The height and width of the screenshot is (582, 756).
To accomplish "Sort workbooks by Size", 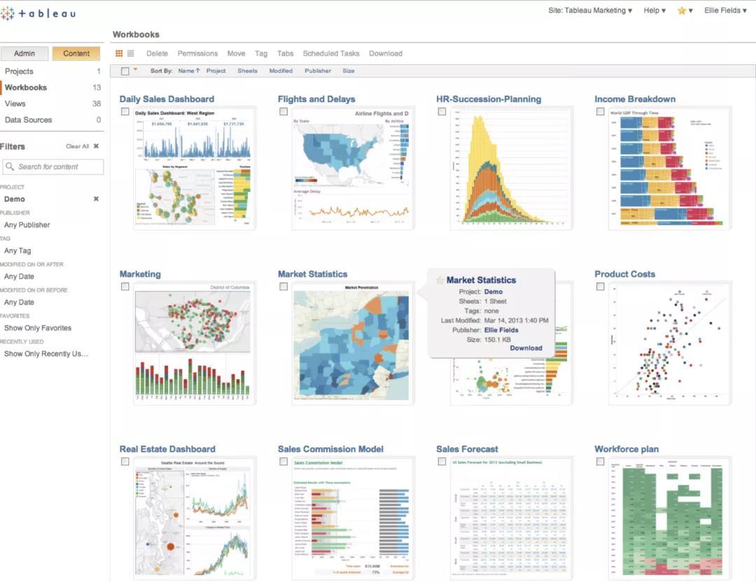I will pos(349,71).
